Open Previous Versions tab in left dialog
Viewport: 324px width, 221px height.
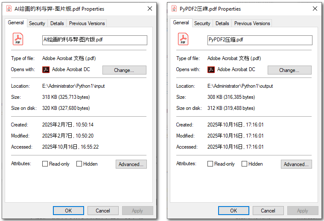87,23
